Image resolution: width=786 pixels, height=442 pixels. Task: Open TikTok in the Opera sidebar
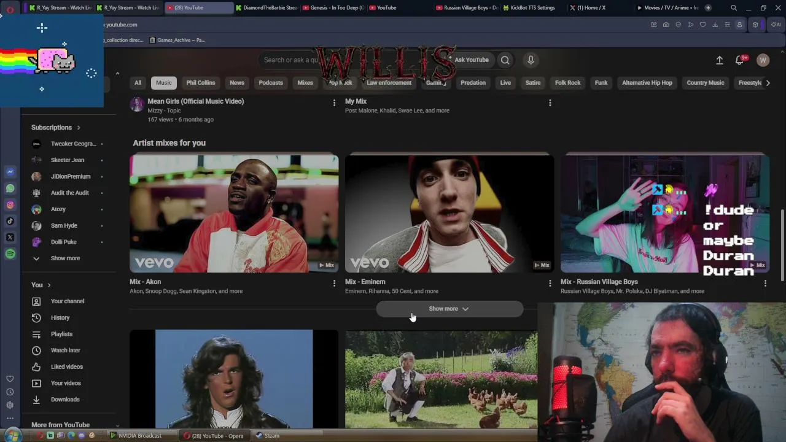(x=10, y=221)
